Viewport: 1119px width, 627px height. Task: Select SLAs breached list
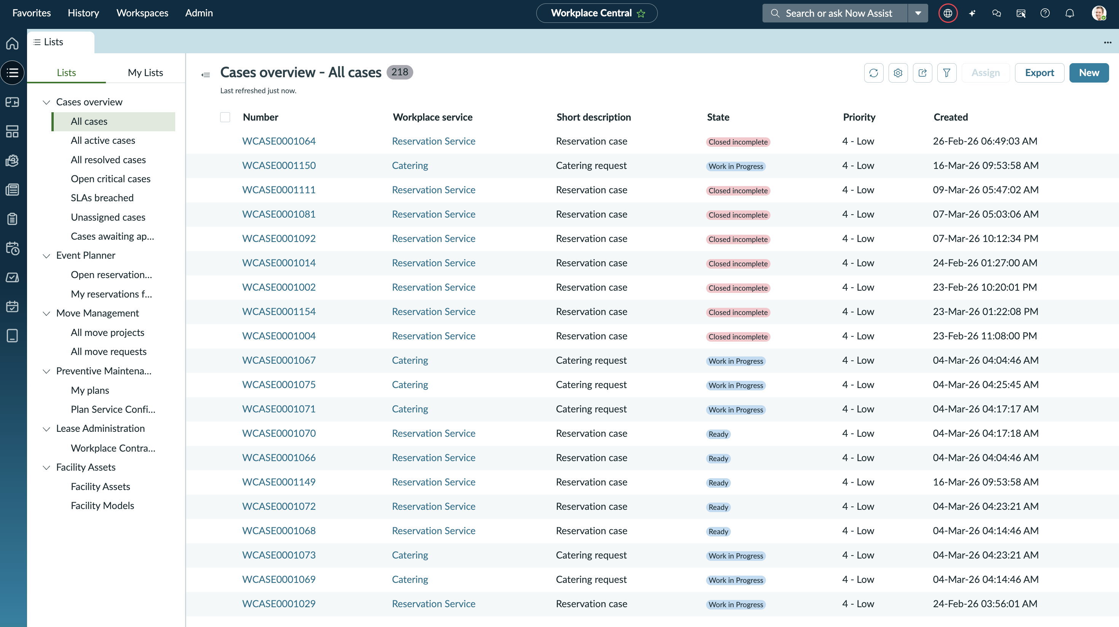coord(102,198)
